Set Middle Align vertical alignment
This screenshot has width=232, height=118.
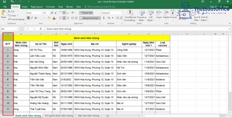64,13
